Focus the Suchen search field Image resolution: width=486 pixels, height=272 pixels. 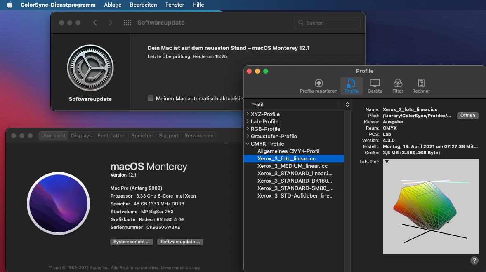click(327, 23)
